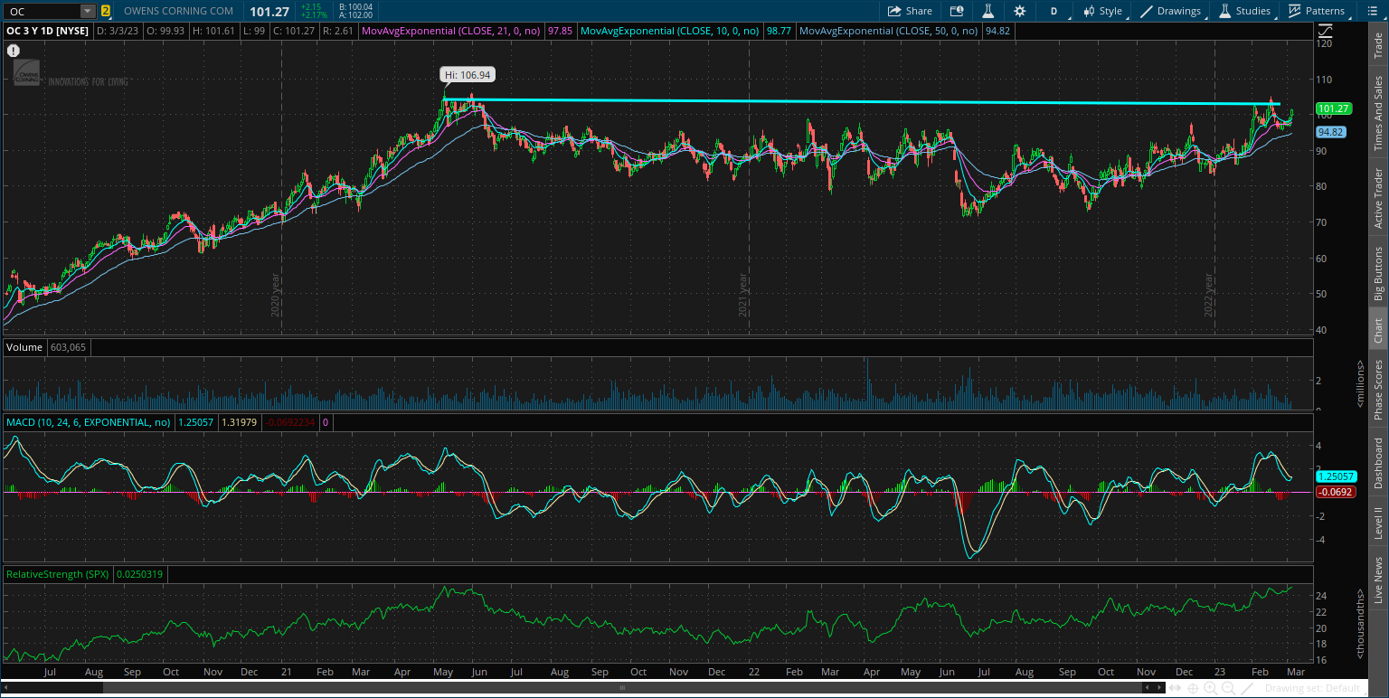
Task: Open the Times And Sales sidebar tab
Action: point(1378,113)
